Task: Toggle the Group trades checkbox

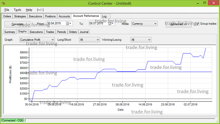Action: pos(197,23)
